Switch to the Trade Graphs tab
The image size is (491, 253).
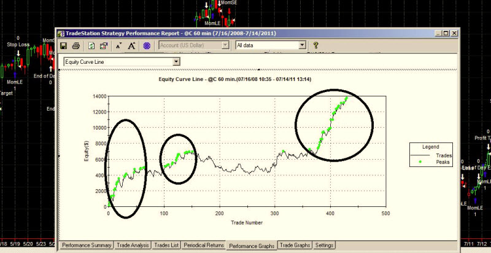(x=295, y=245)
